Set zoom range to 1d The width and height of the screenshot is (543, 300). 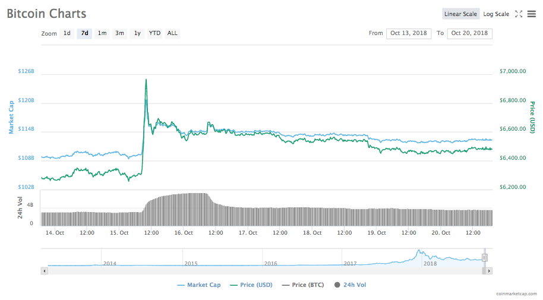point(67,33)
